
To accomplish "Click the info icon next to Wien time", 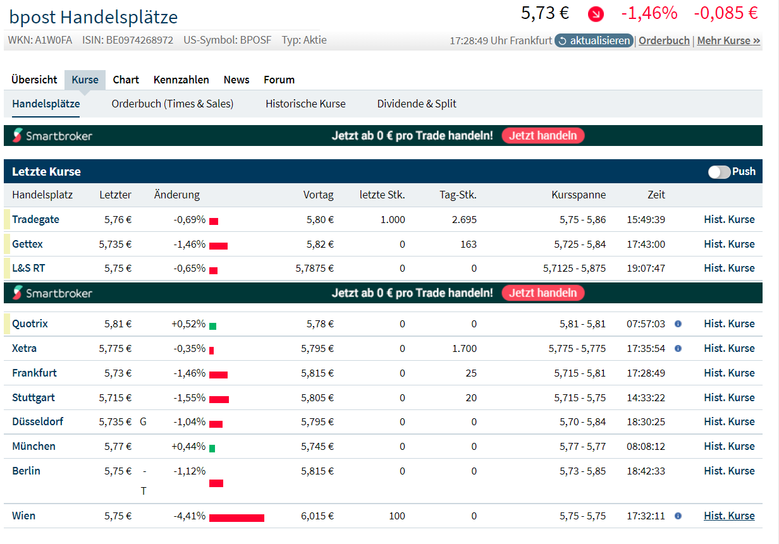I will coord(678,516).
